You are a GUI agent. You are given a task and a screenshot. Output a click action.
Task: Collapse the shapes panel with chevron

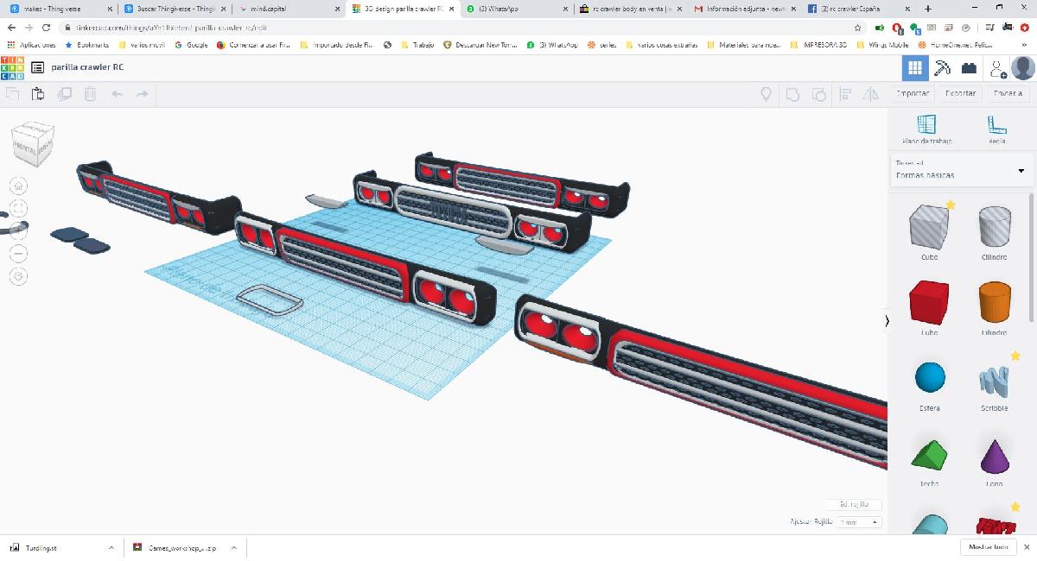click(887, 321)
